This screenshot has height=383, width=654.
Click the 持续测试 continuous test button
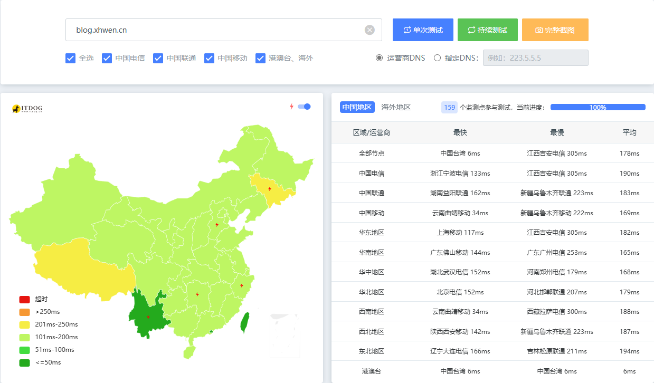tap(487, 30)
